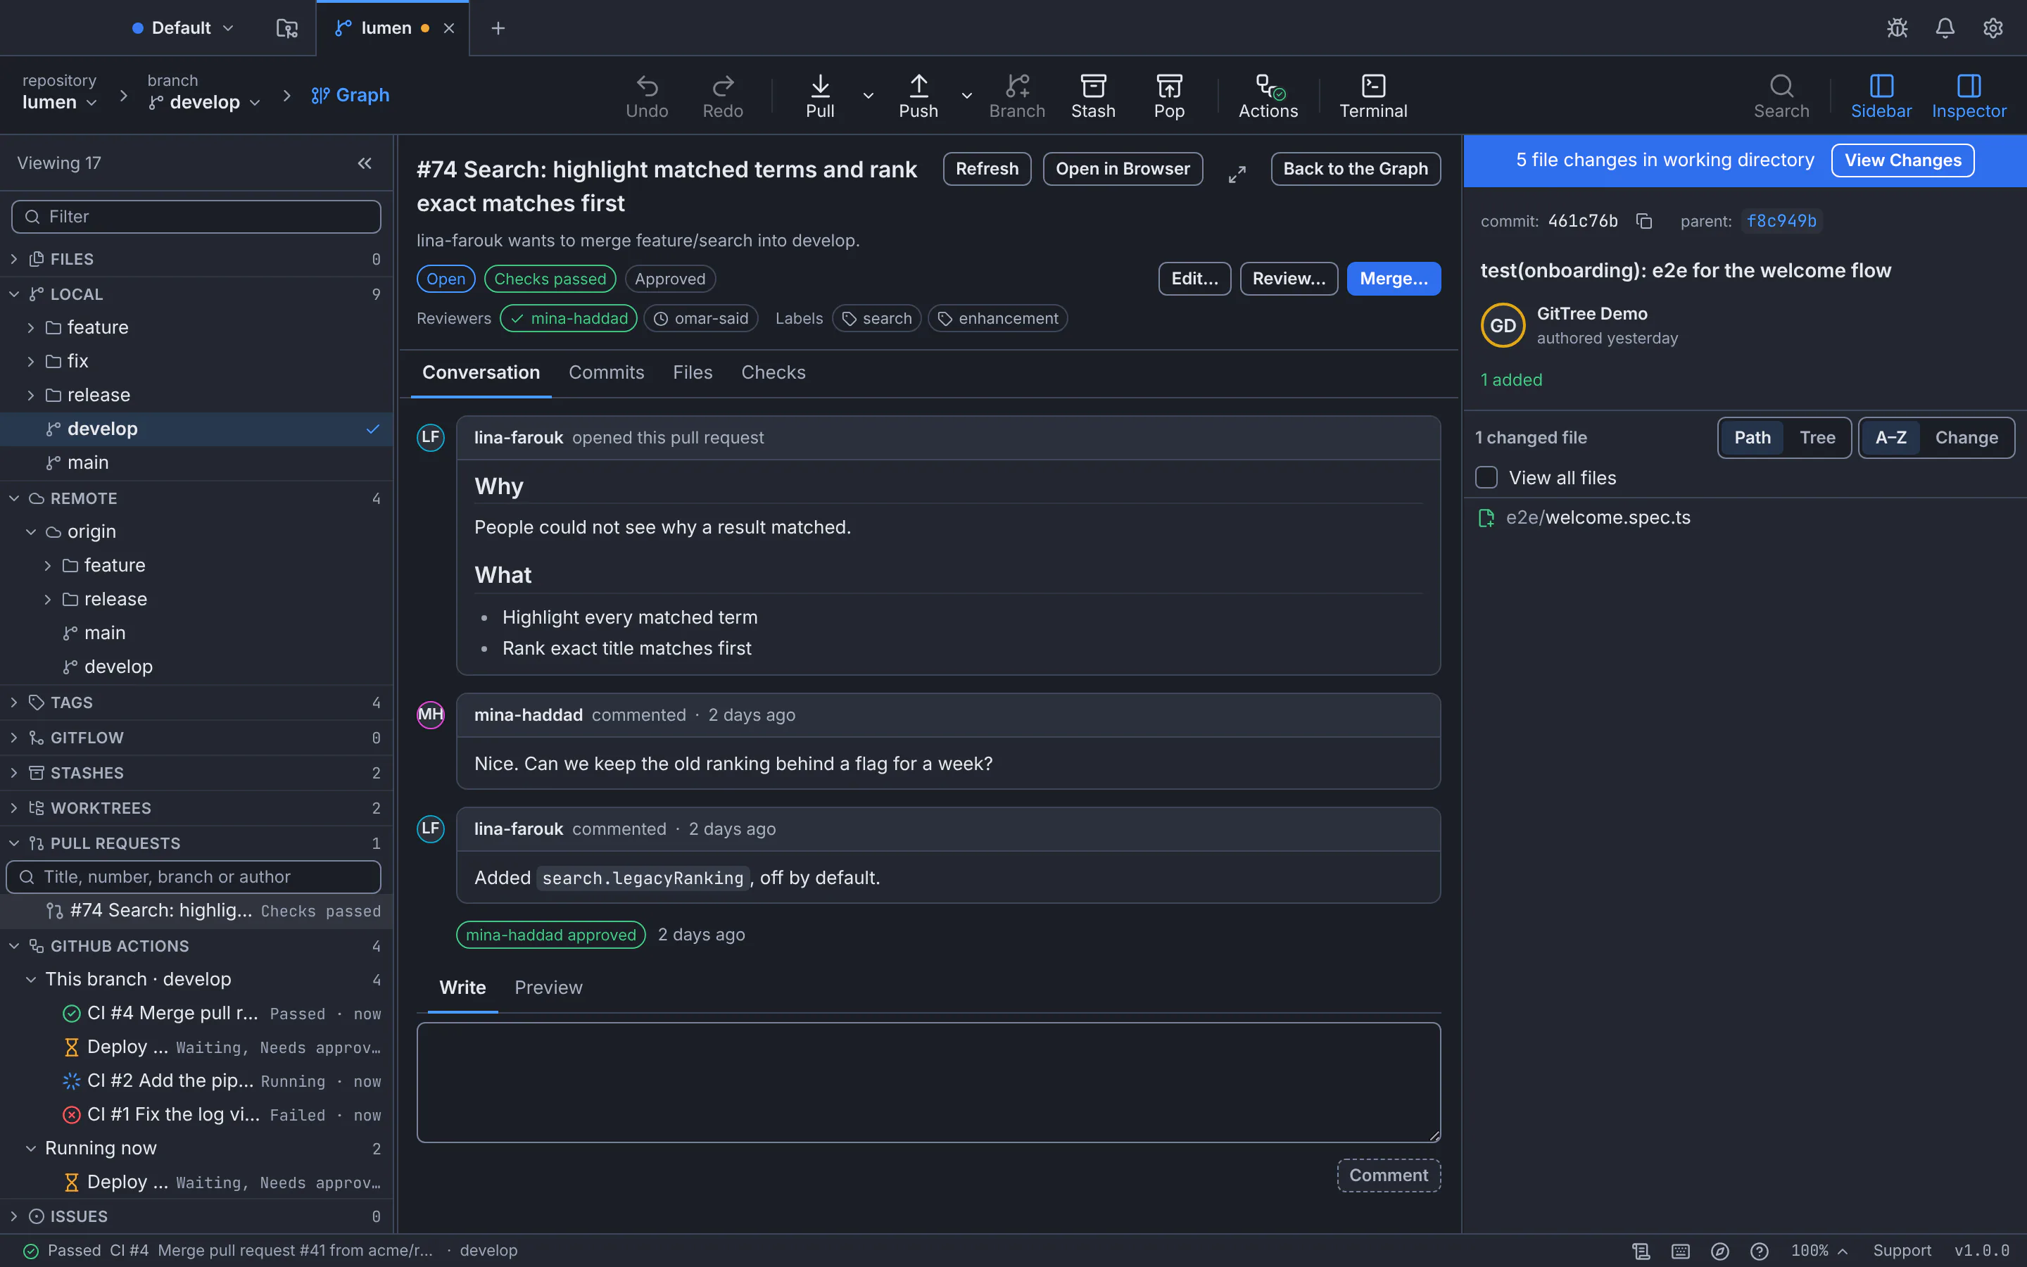Switch to the Checks tab
Image resolution: width=2027 pixels, height=1267 pixels.
[x=773, y=372]
